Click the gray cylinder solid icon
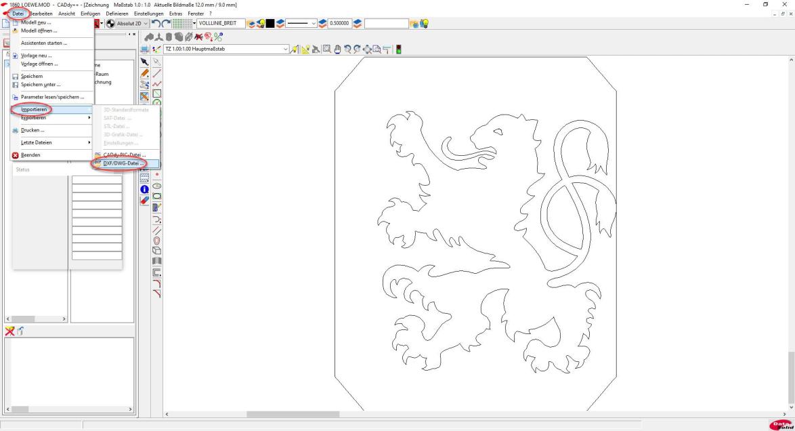 tap(169, 37)
